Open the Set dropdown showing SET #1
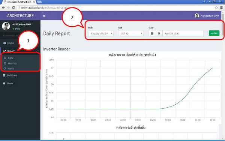This screenshot has width=225, height=141. 131,33
